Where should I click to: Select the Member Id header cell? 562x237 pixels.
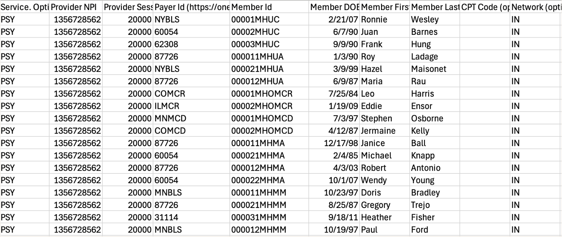[269, 7]
